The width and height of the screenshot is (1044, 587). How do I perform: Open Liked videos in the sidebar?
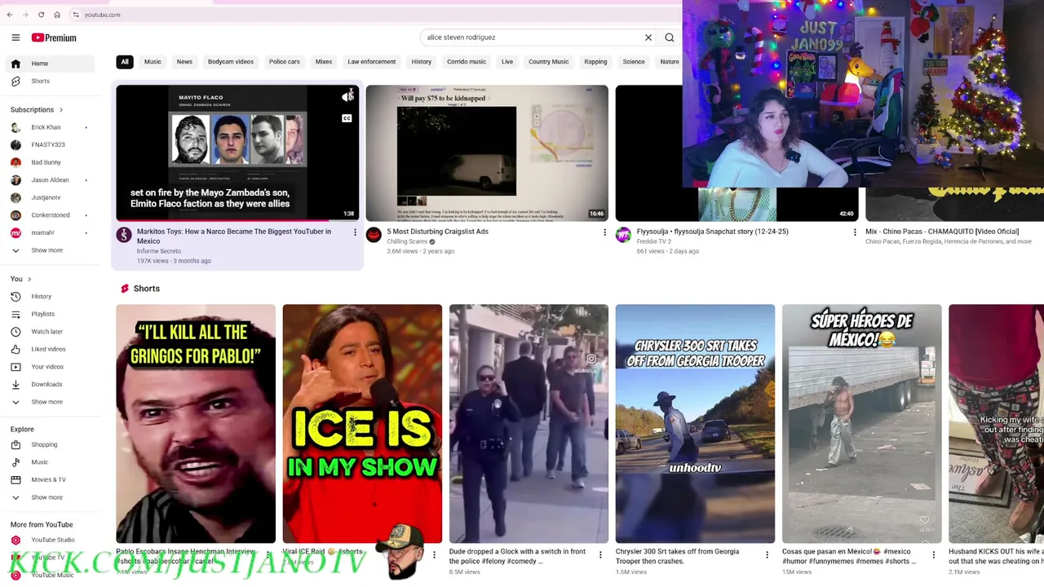(x=51, y=349)
